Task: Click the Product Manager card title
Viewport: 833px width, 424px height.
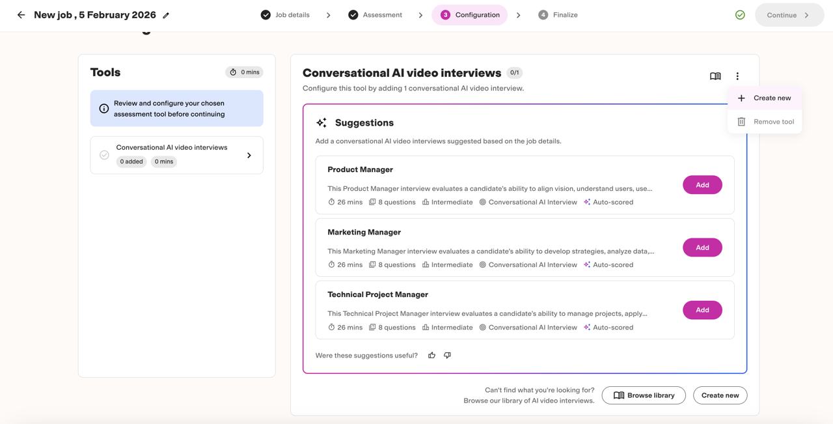Action: tap(360, 169)
